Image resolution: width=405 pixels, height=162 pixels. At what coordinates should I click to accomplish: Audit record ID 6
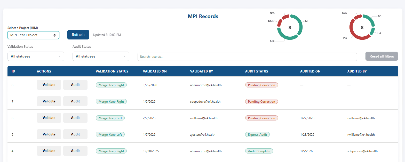[75, 118]
